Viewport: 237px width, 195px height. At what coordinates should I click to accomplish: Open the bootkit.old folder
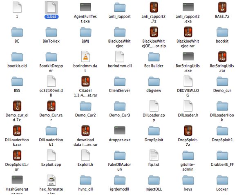coord(17,57)
